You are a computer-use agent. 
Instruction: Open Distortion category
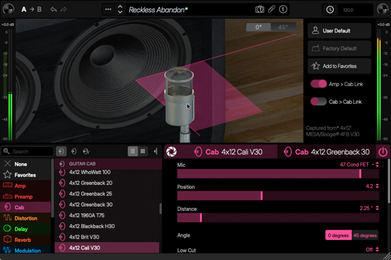pyautogui.click(x=25, y=218)
